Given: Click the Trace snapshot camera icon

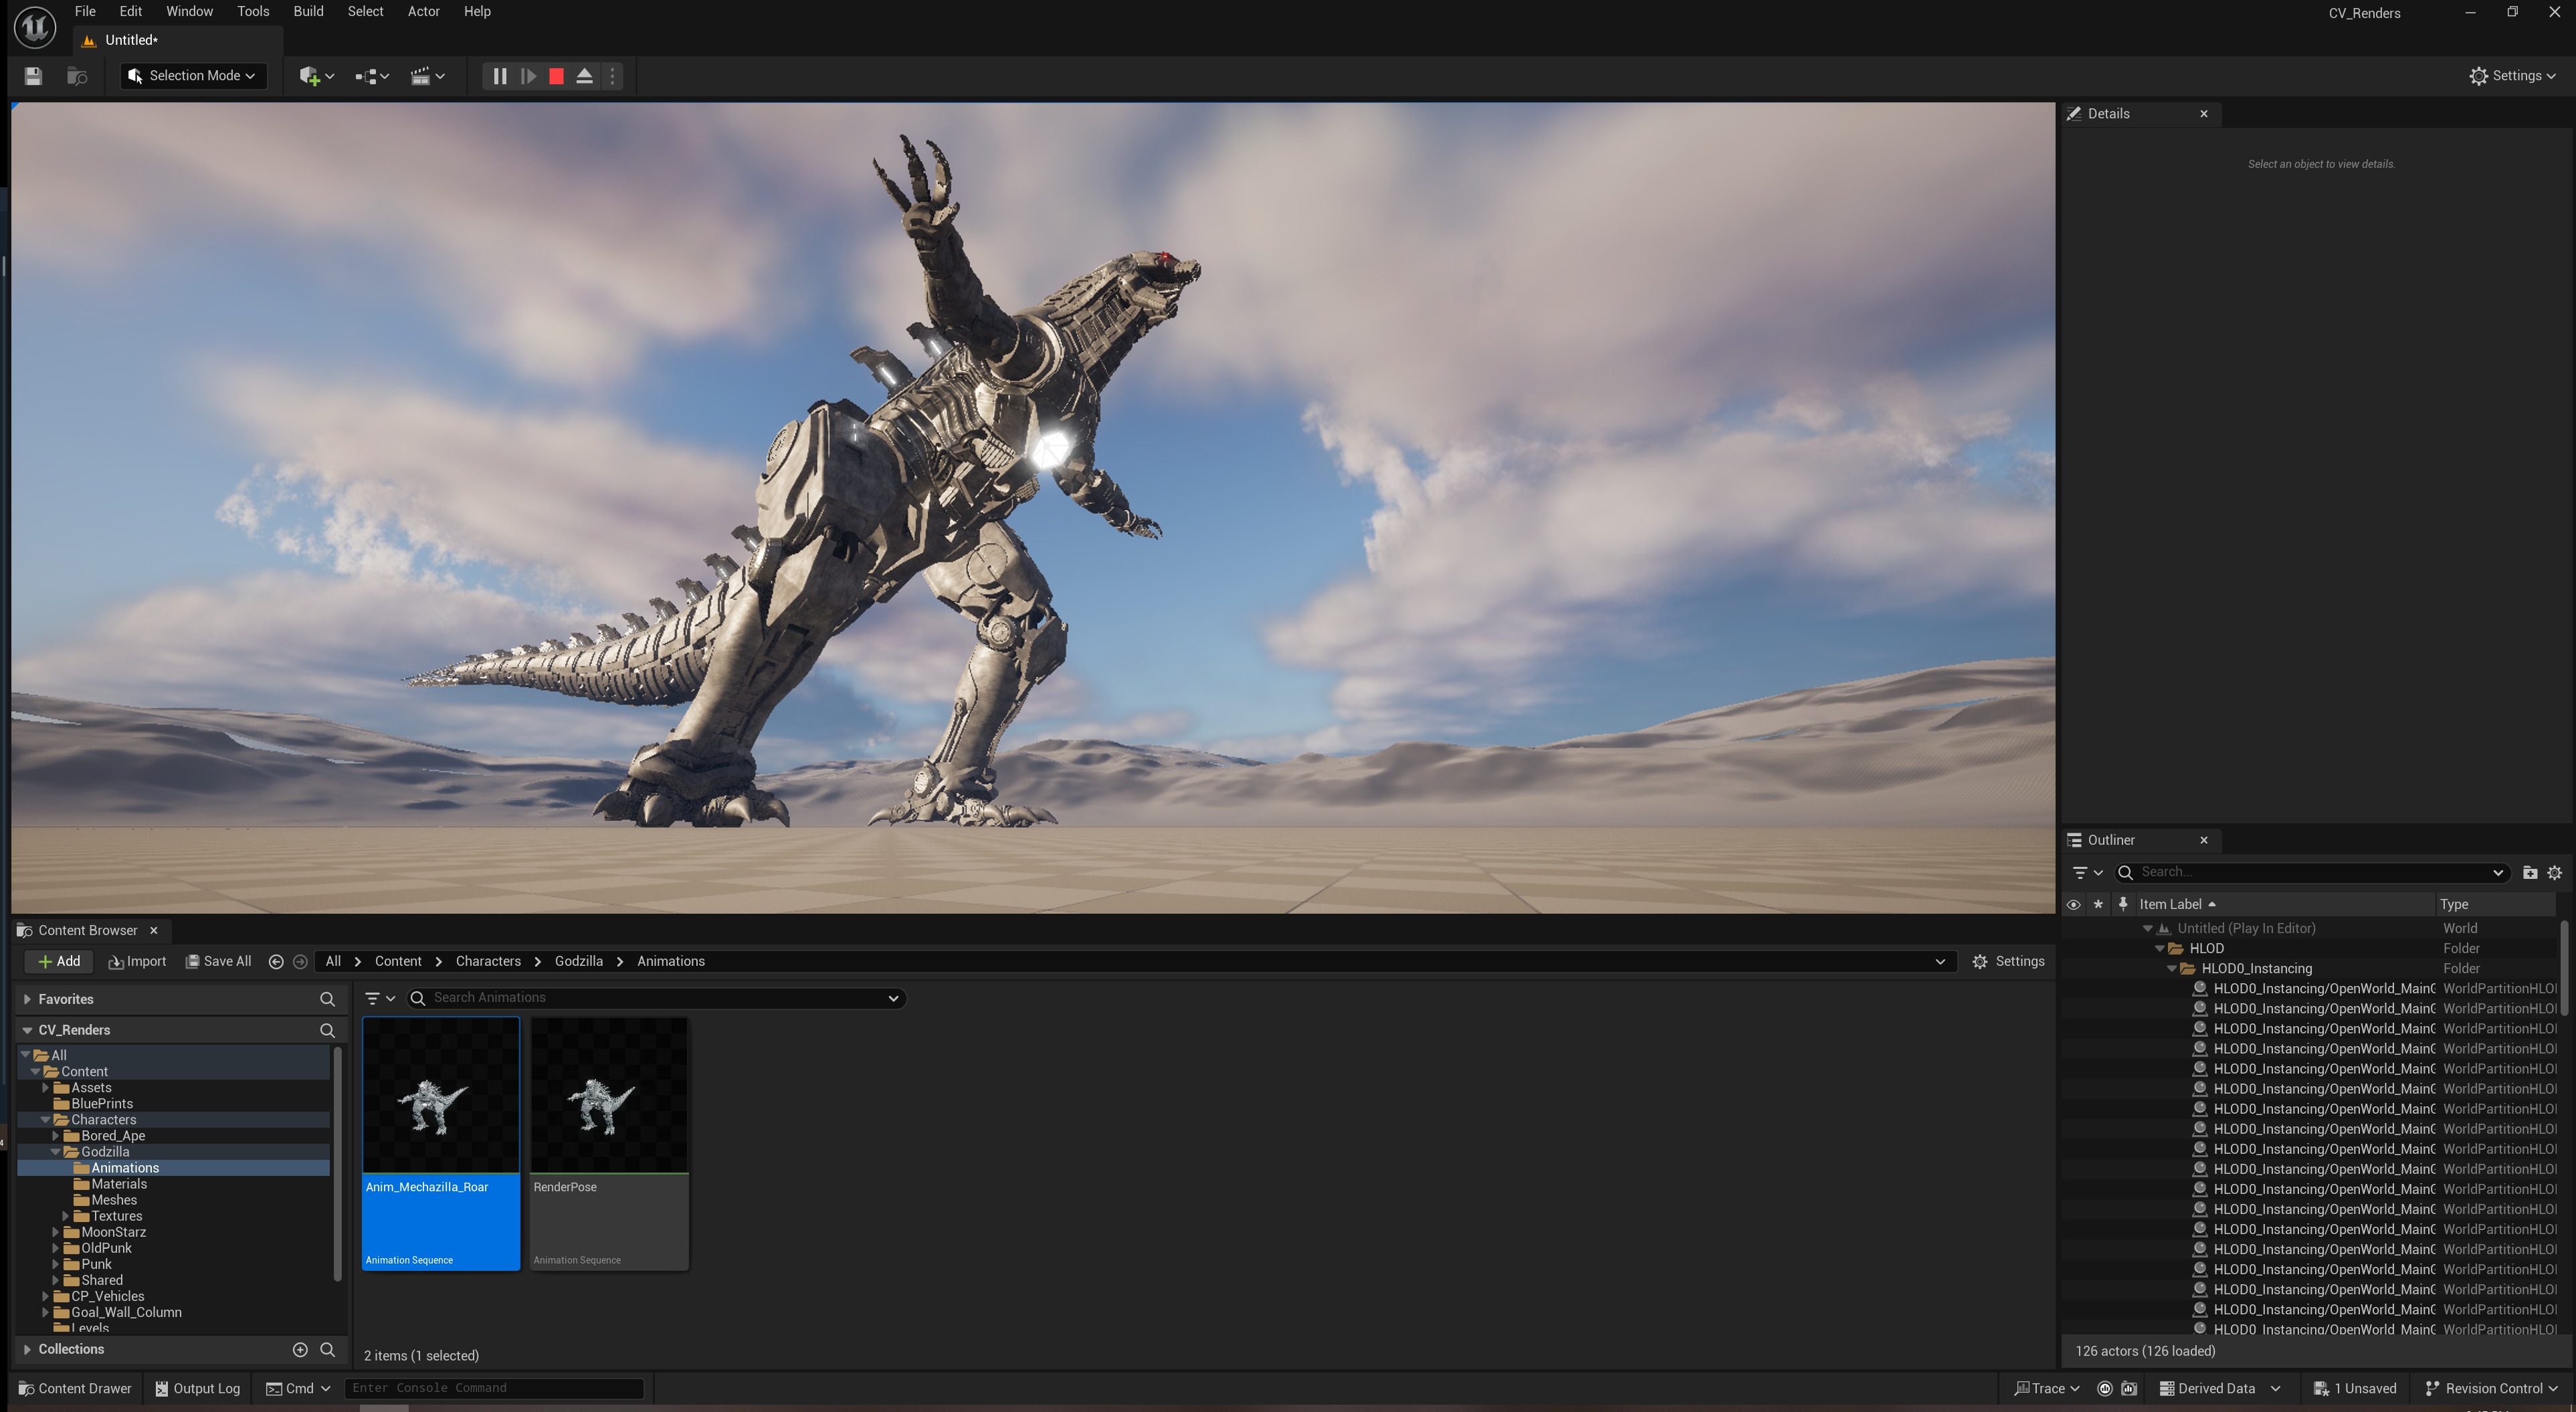Looking at the screenshot, I should 2130,1389.
